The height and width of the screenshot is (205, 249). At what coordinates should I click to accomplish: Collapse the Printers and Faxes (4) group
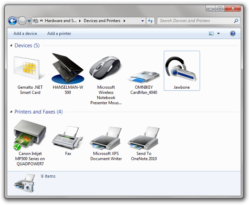coord(11,112)
